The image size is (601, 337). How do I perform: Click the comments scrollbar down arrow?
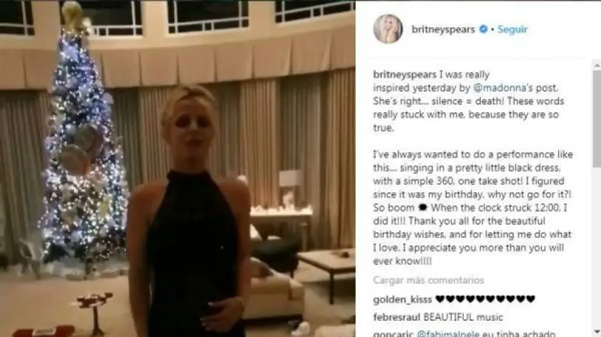(x=597, y=332)
